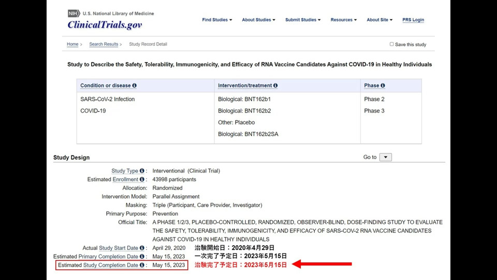Click the study title heading text

(x=250, y=64)
